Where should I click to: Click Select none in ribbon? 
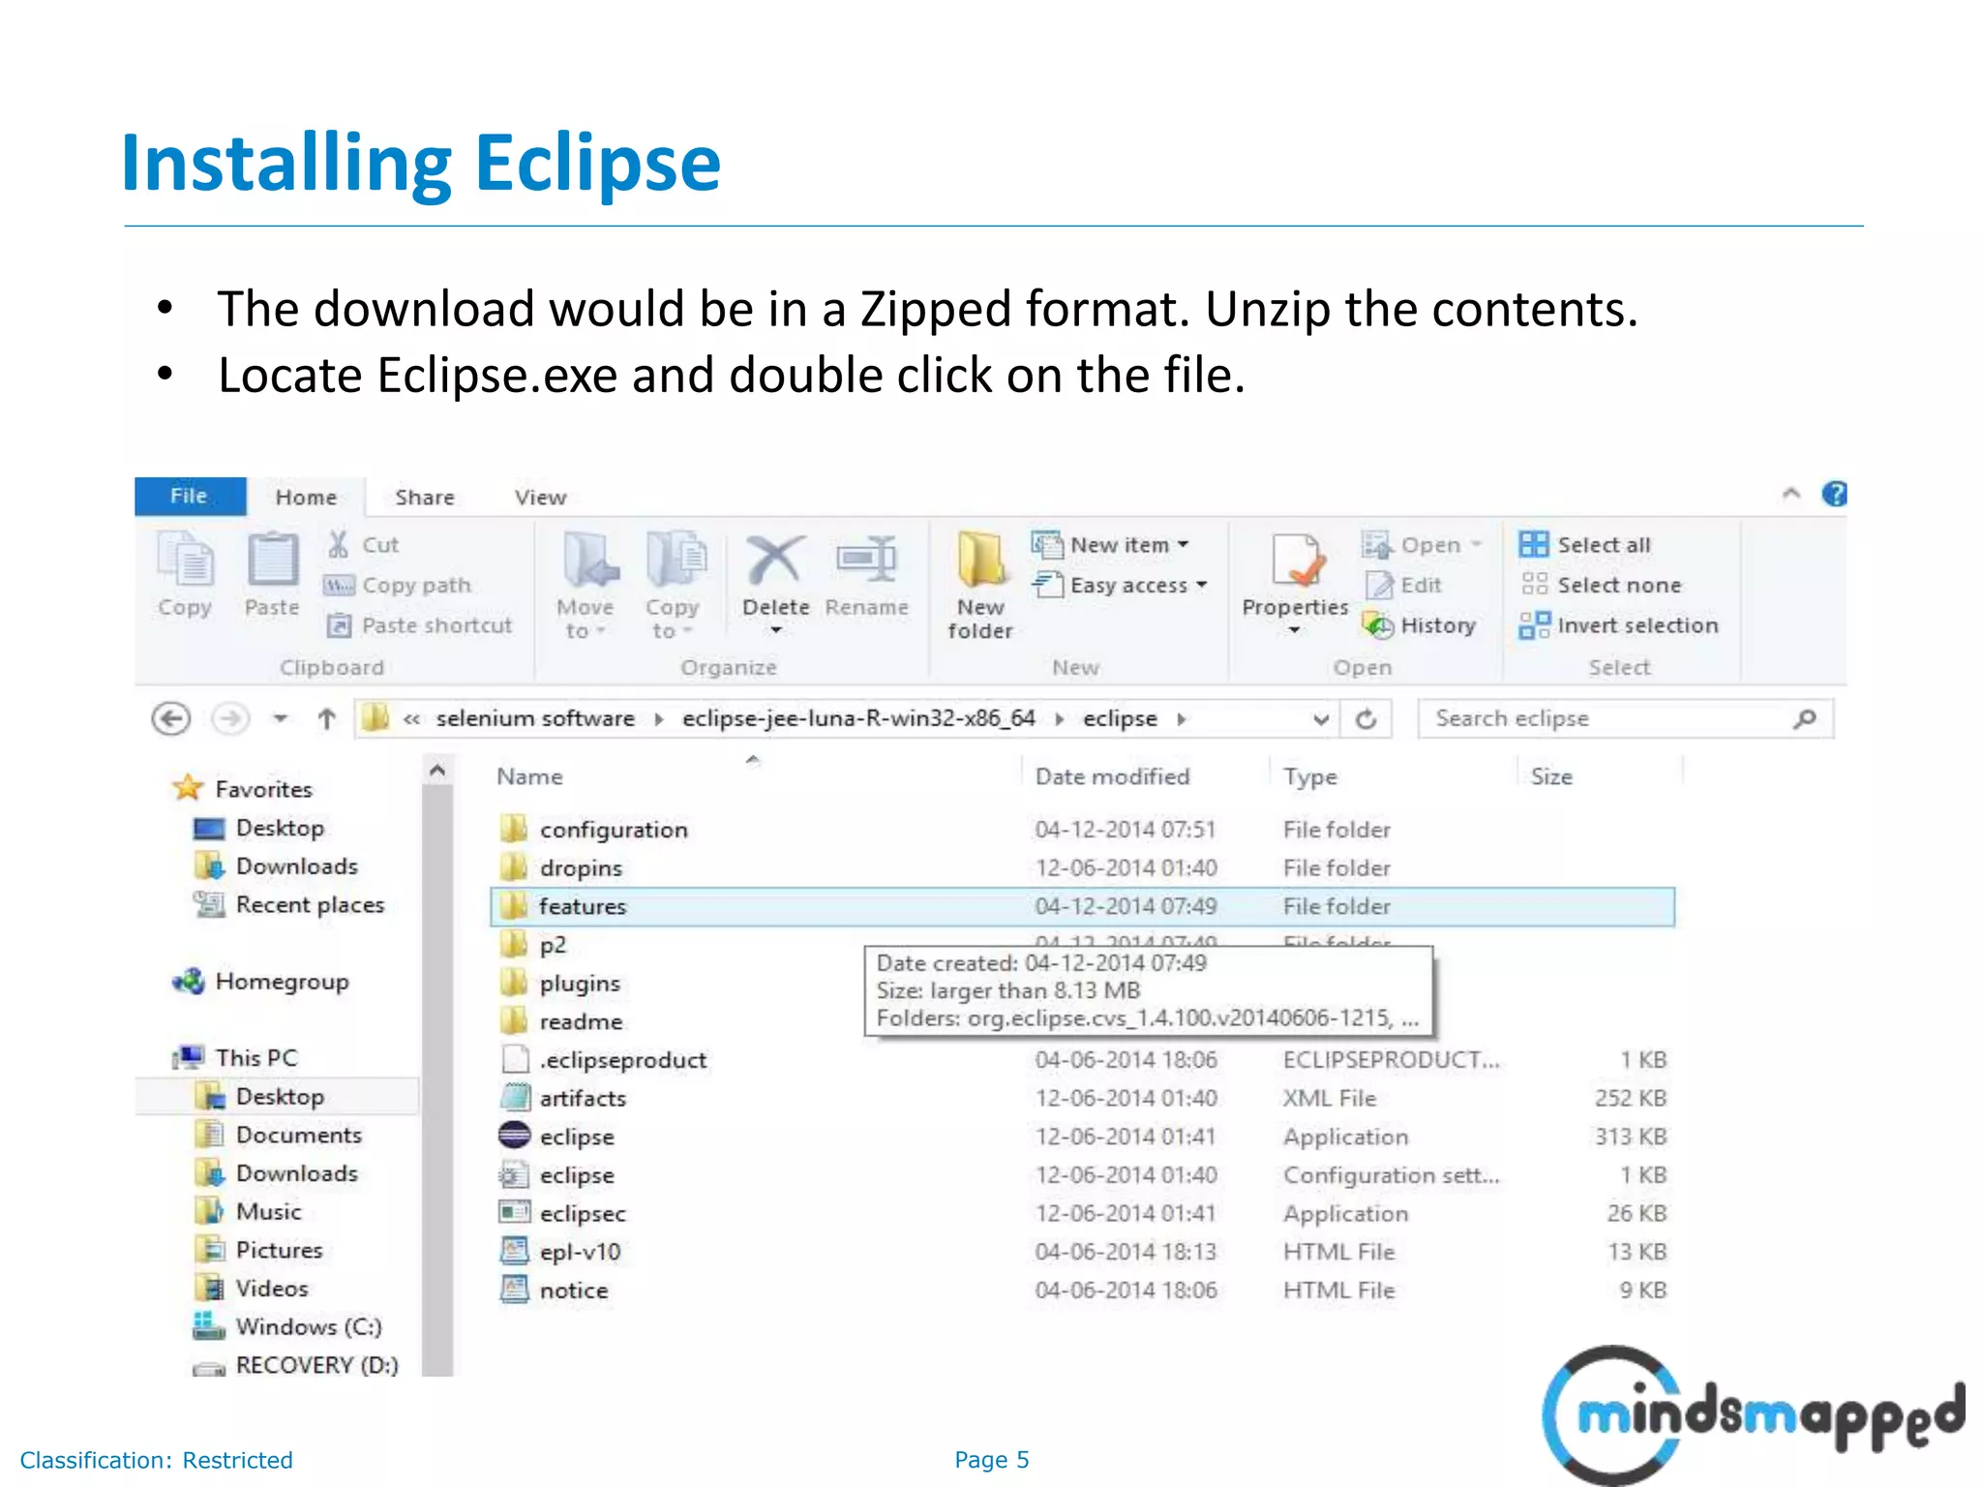1601,586
